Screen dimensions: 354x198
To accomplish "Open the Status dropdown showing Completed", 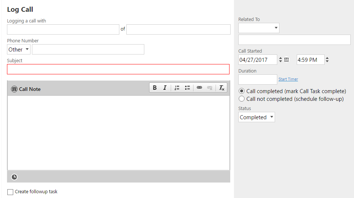I will pos(256,117).
